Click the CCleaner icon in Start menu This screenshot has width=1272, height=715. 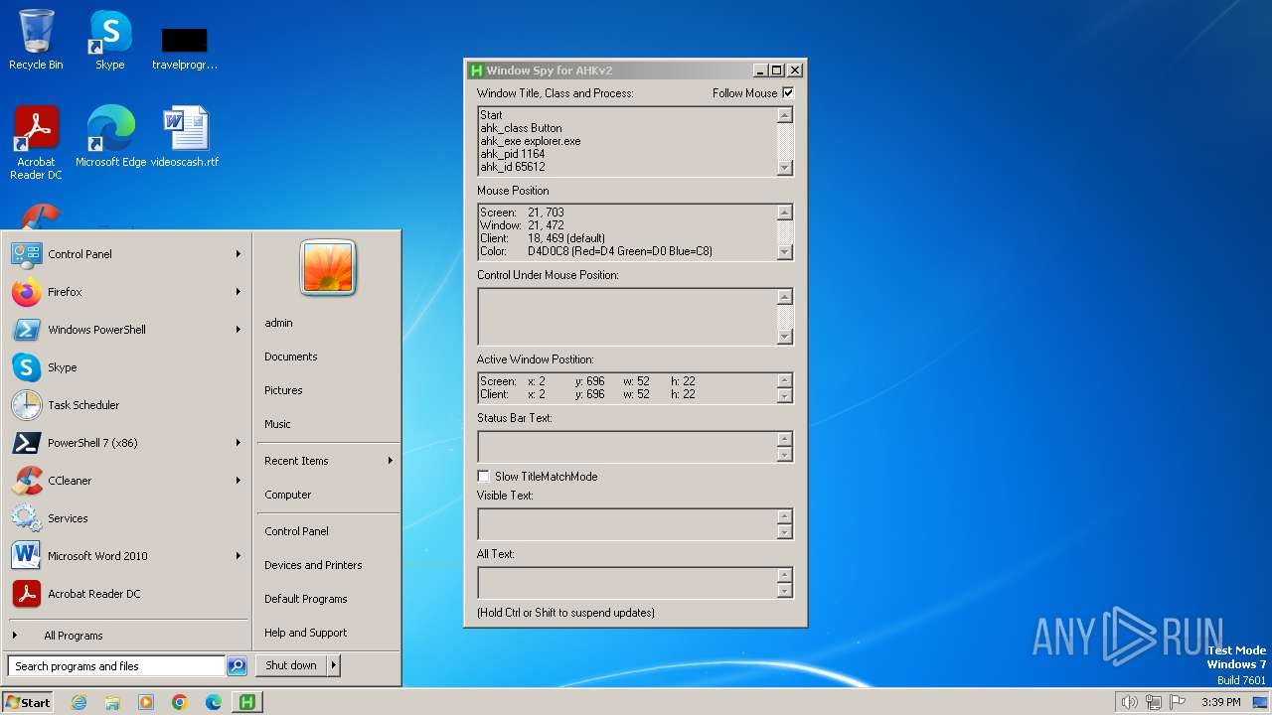[27, 481]
